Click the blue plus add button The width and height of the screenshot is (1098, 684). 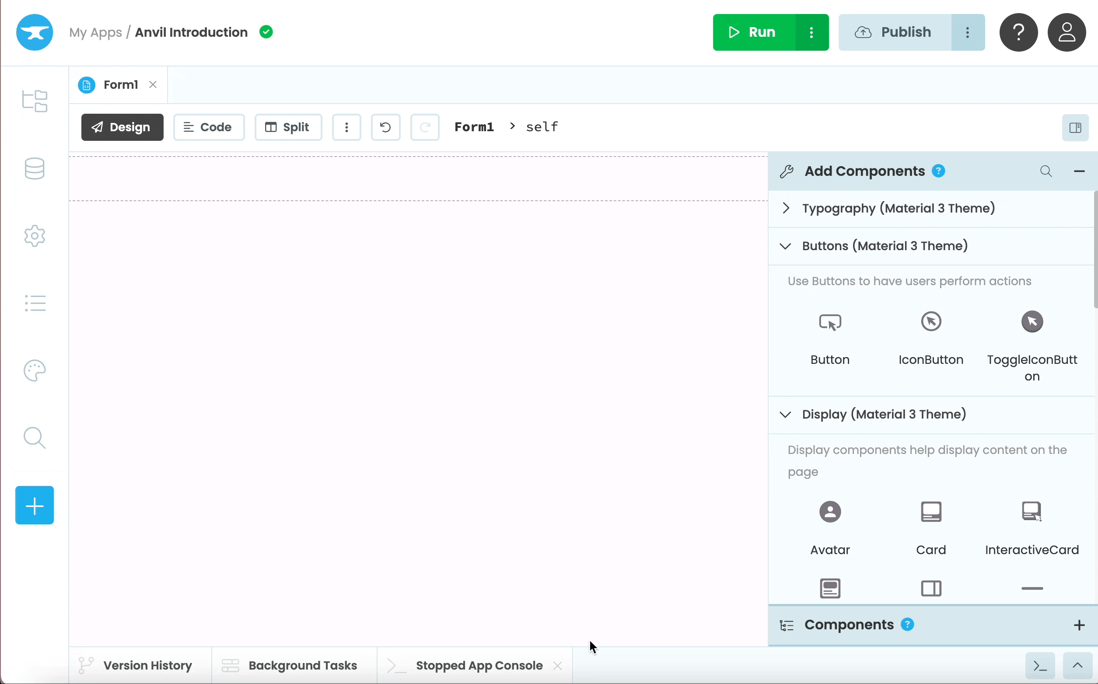tap(35, 505)
